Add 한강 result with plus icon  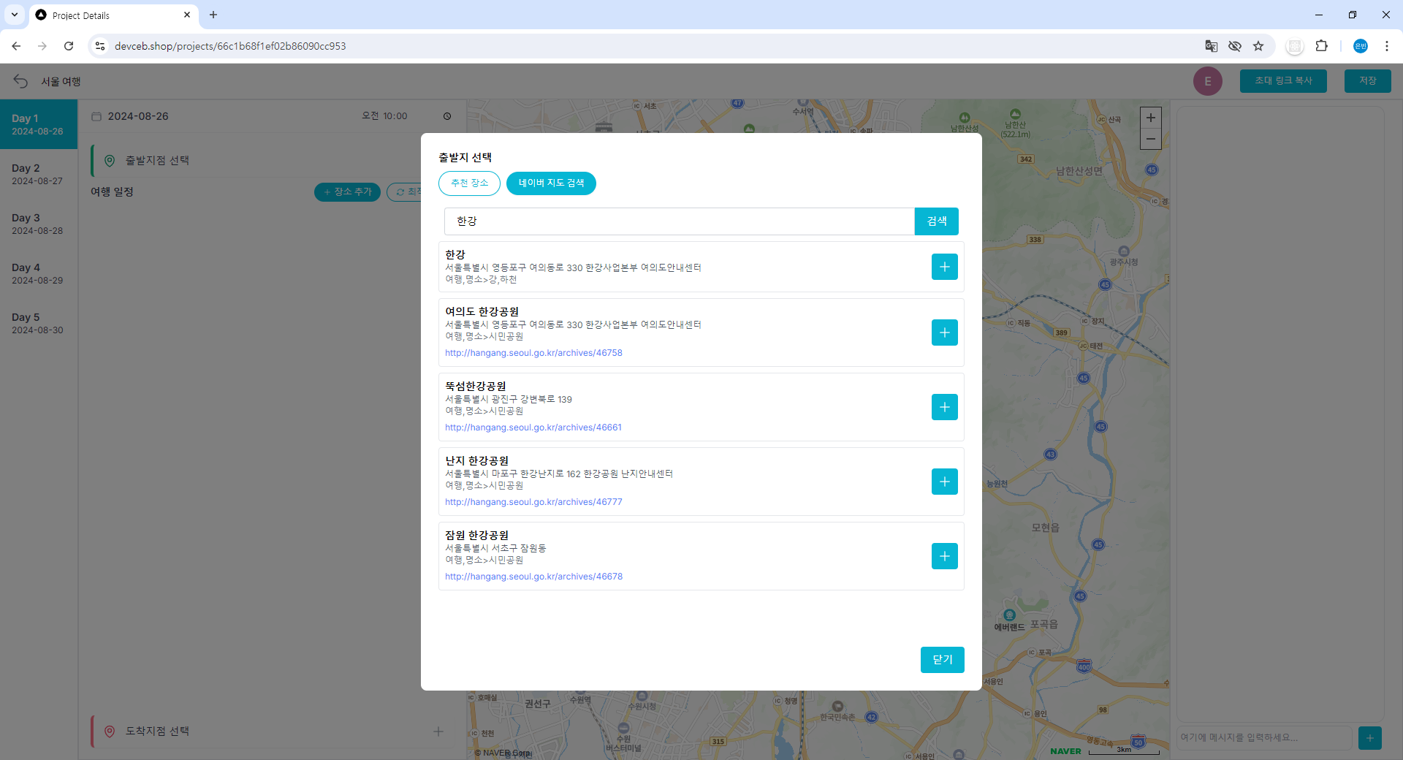[x=944, y=267]
